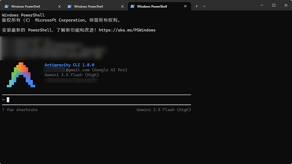Maximize the terminal window
292x164 pixels.
point(274,5)
